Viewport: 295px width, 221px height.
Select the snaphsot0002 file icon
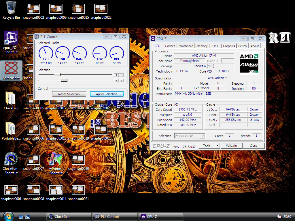tap(33, 11)
